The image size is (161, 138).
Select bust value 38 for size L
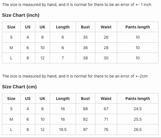tap(85, 58)
